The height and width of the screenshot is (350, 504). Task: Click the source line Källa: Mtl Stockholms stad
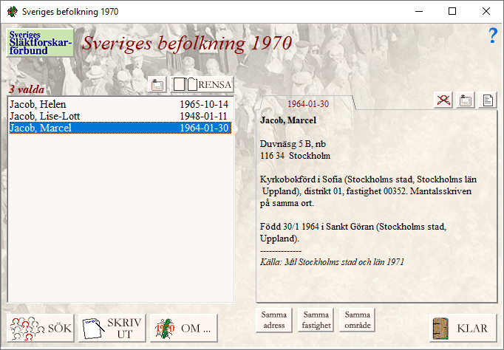tap(332, 262)
